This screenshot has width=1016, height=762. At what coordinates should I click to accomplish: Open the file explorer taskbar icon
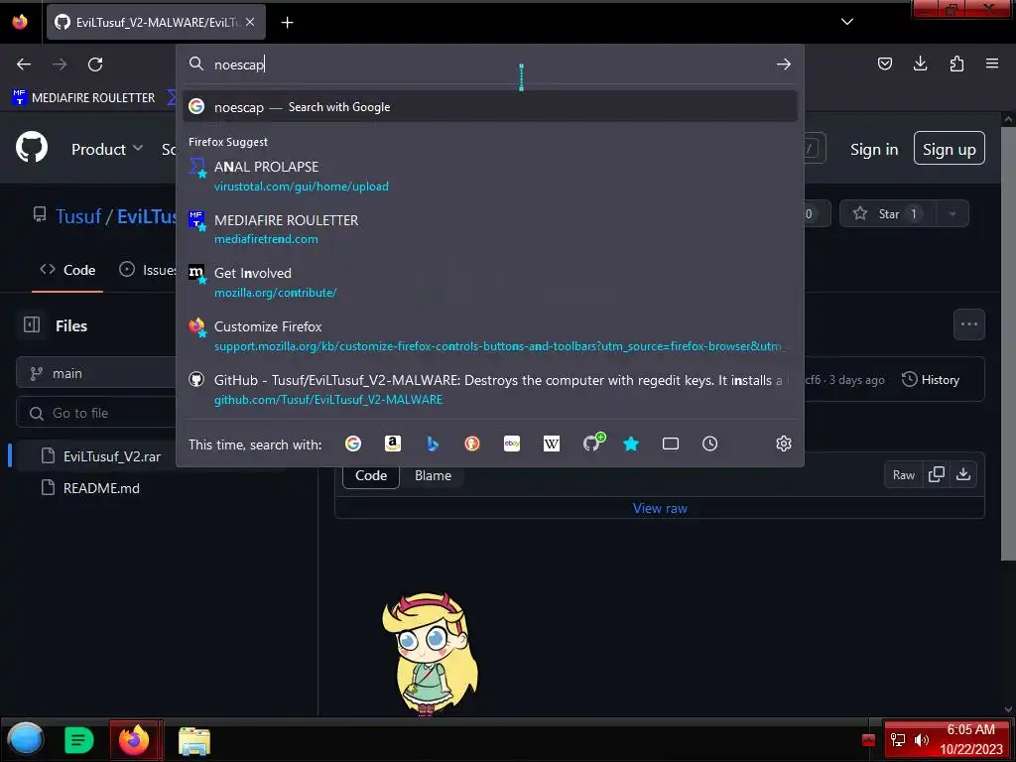194,741
